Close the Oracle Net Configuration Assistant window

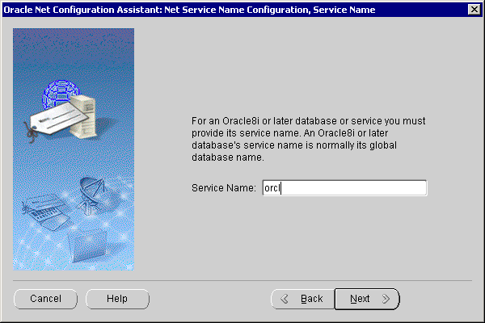pos(474,9)
